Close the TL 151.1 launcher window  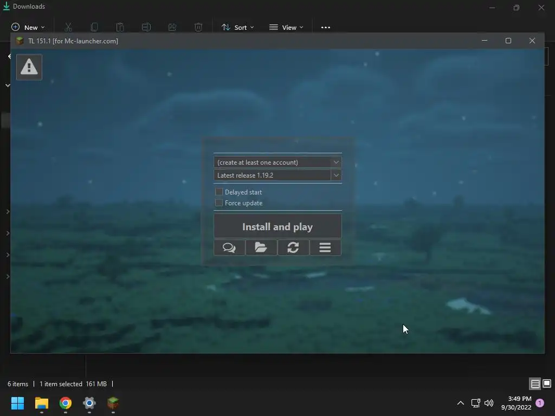[532, 41]
